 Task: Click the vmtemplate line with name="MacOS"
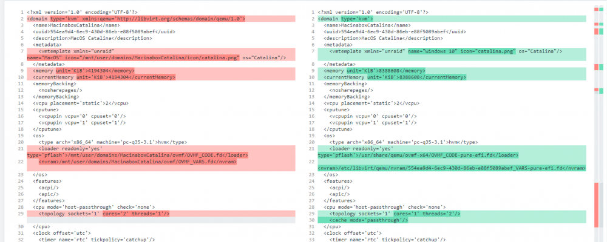coord(161,54)
